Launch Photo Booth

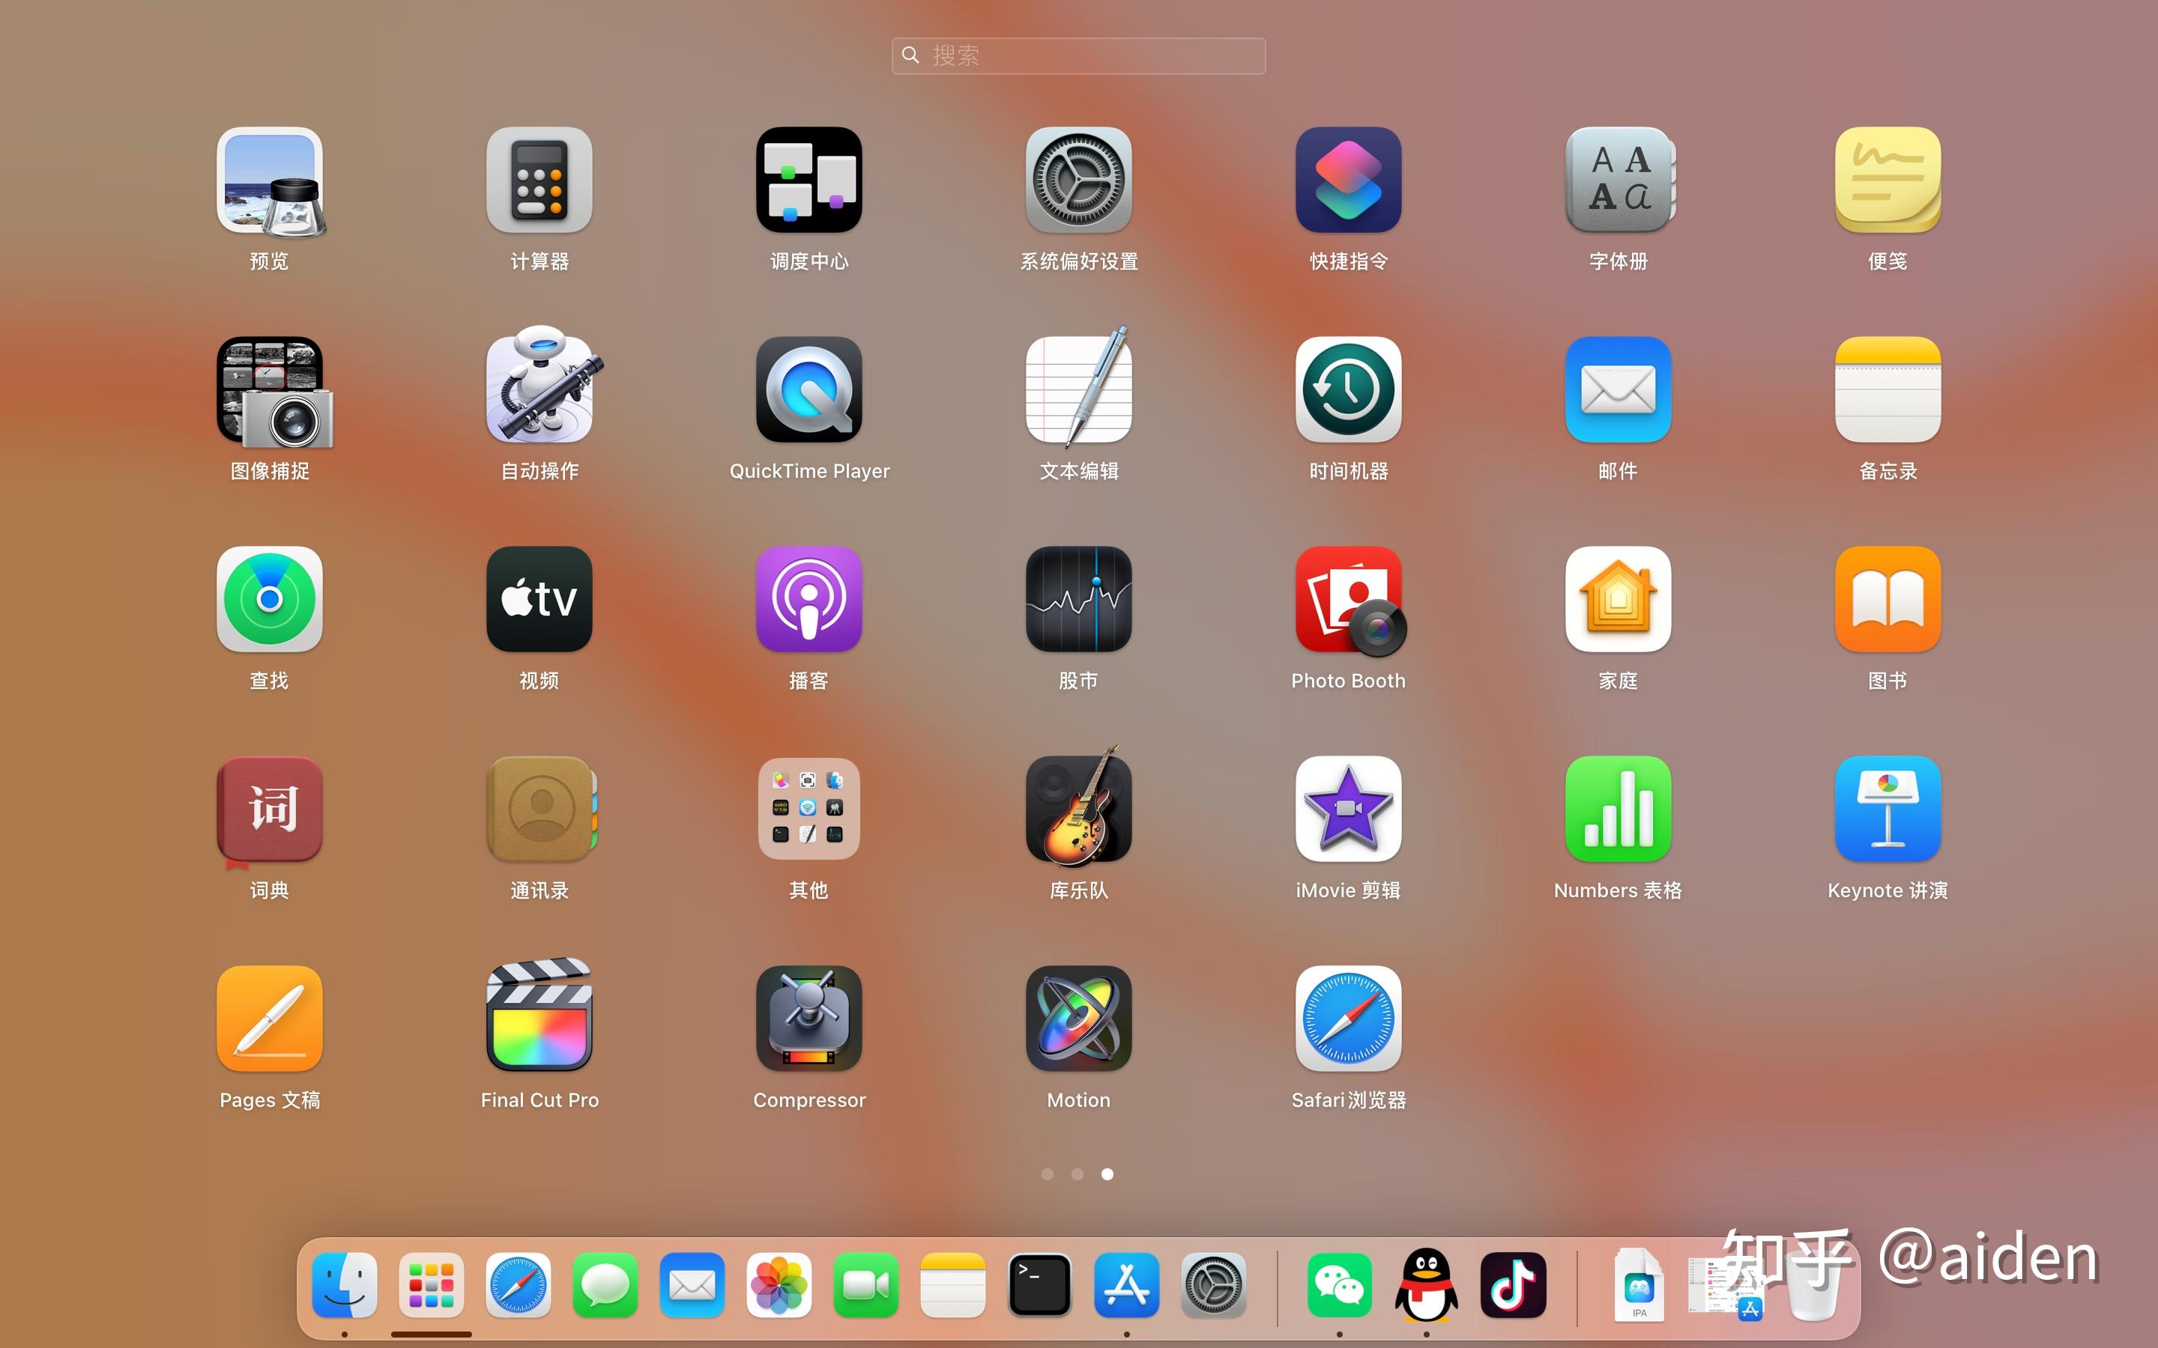pos(1350,602)
